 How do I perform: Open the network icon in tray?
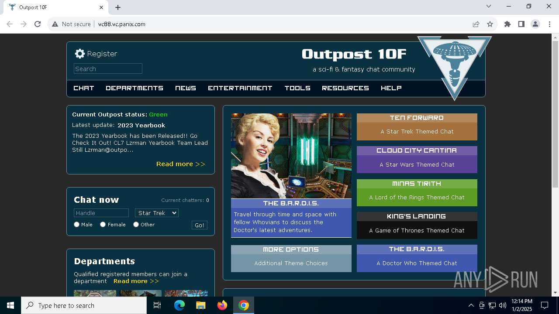(x=492, y=305)
